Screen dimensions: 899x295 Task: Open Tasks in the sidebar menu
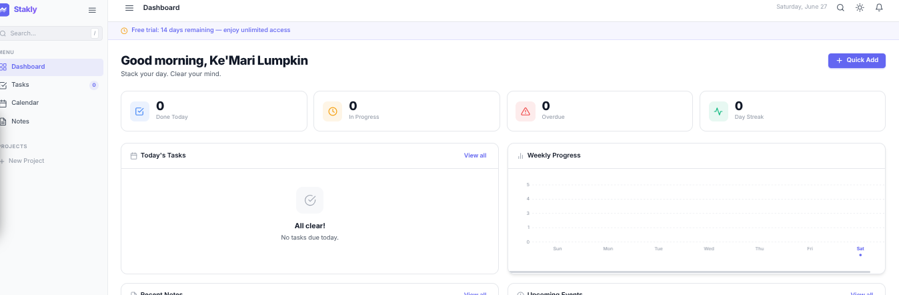(51, 85)
